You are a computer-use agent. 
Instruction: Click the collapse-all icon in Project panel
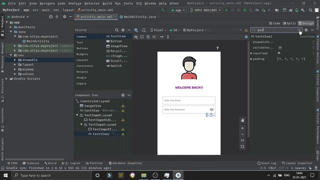pos(57,16)
